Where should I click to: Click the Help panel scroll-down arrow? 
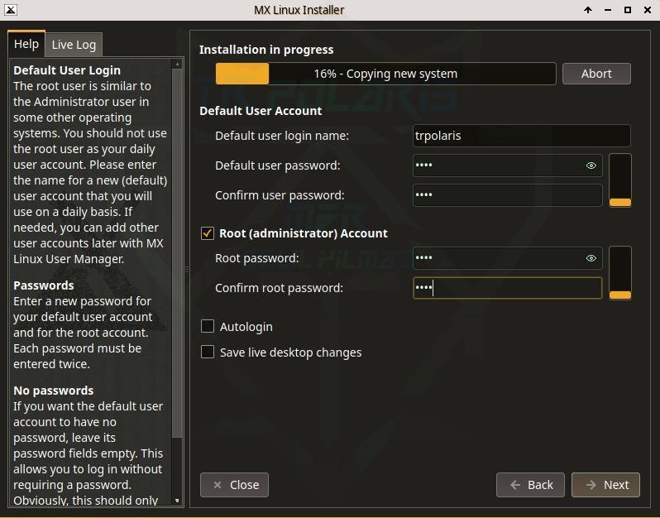tap(177, 501)
